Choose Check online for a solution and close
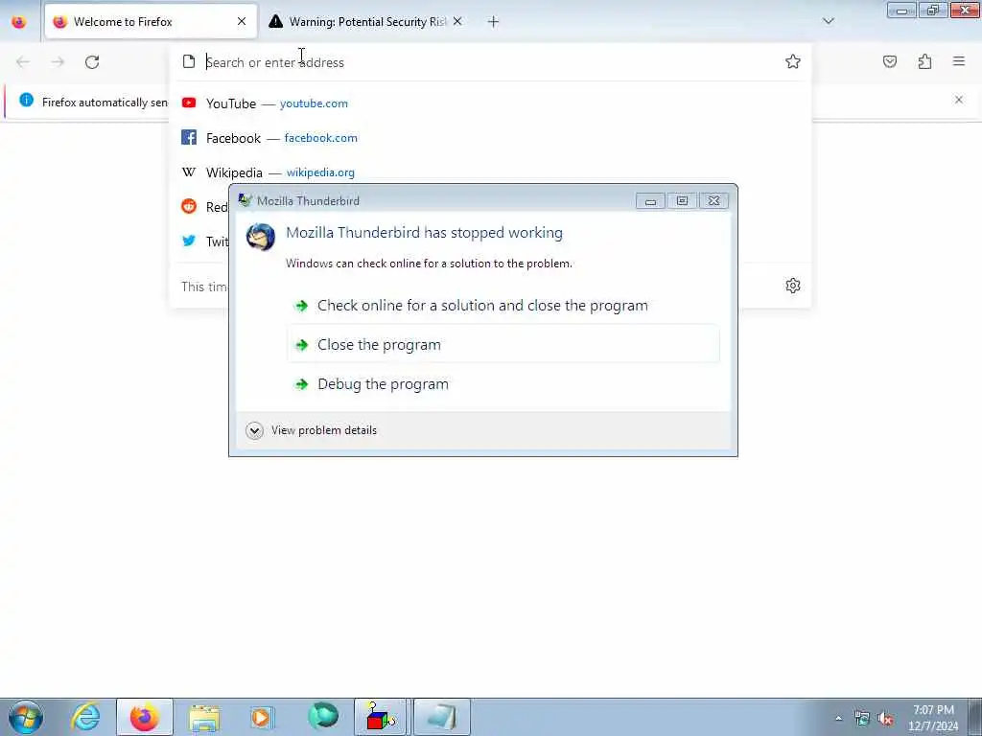This screenshot has width=982, height=736. 503,306
